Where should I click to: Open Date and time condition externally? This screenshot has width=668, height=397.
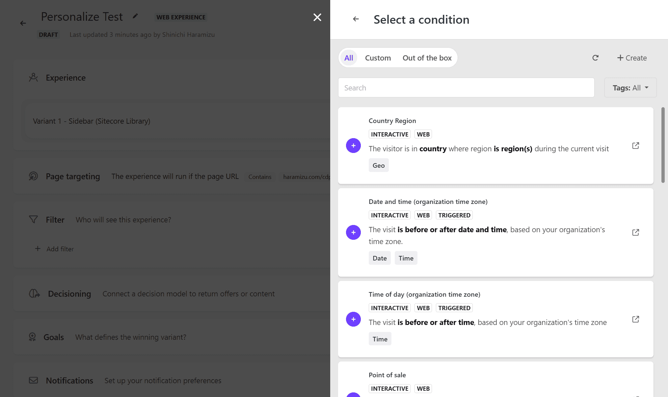[x=635, y=232]
